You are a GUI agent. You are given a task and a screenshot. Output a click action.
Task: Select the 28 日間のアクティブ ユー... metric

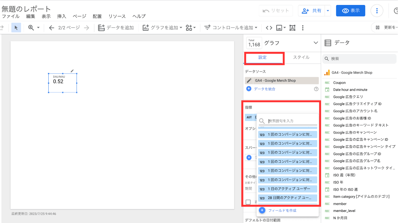288,198
